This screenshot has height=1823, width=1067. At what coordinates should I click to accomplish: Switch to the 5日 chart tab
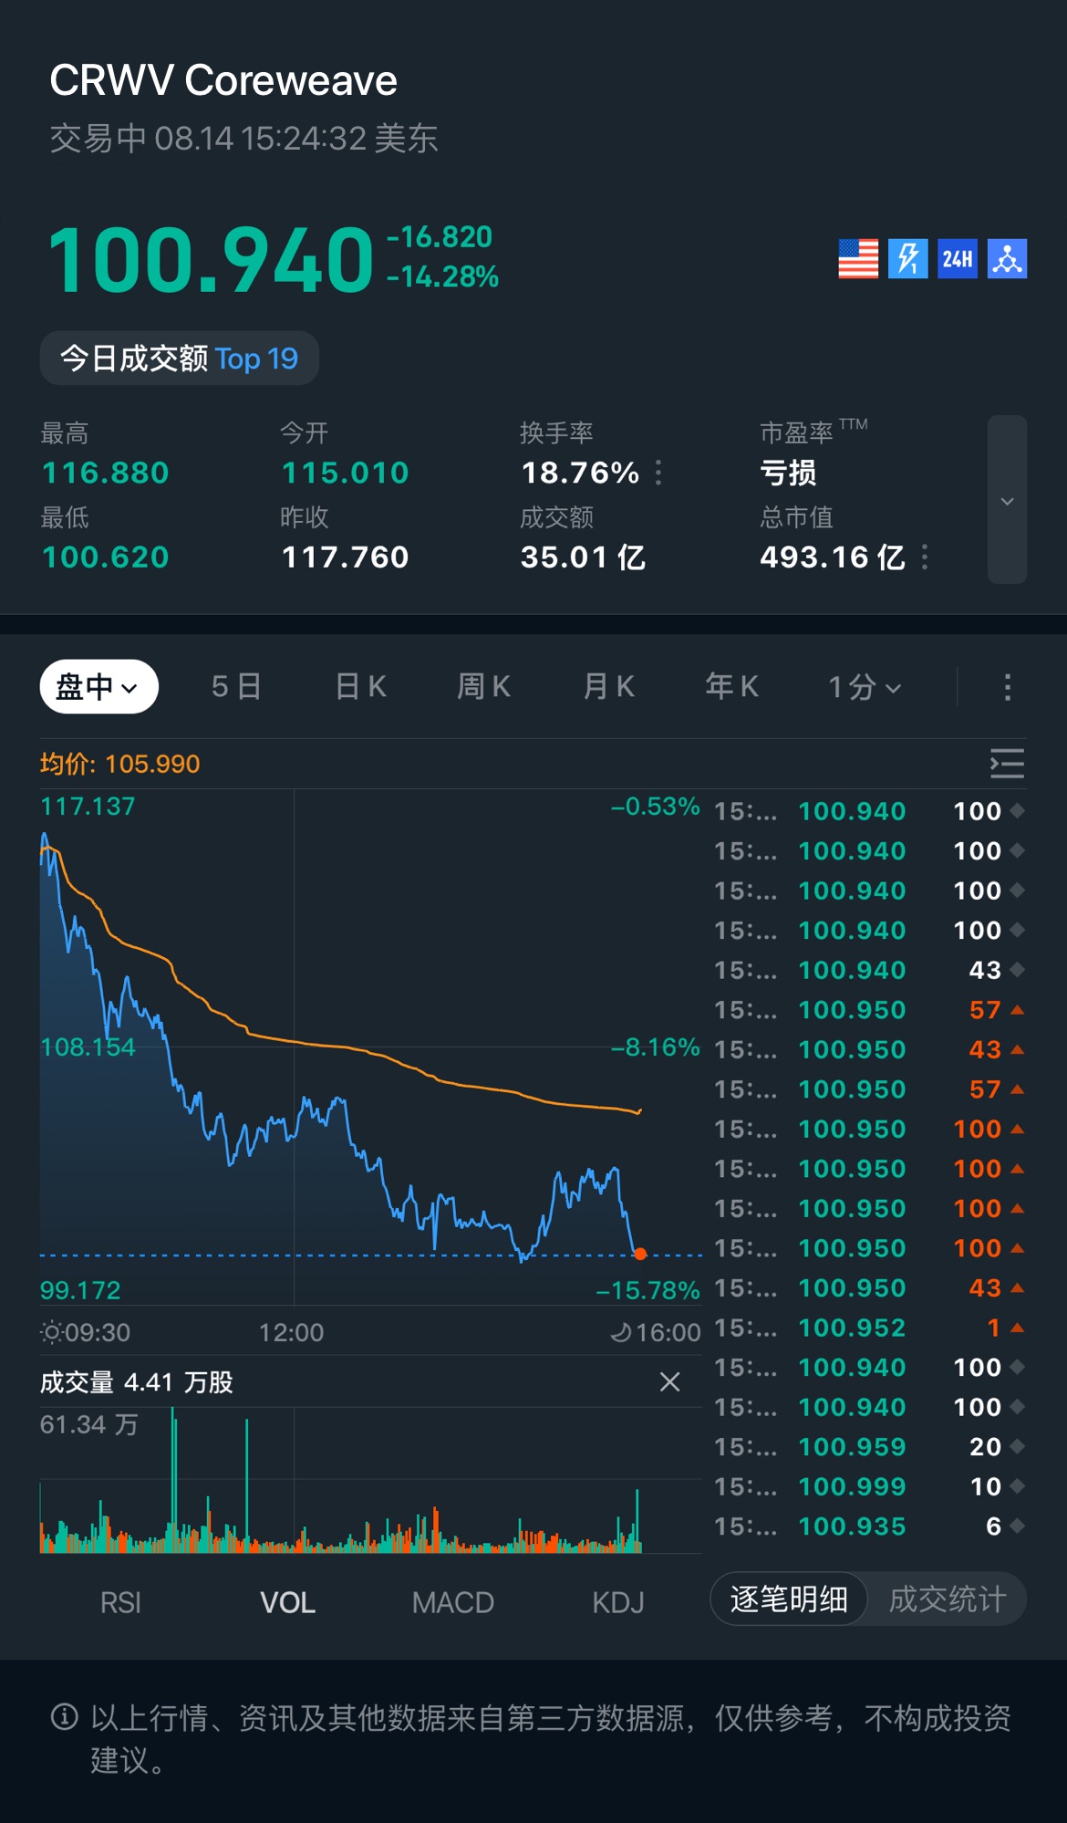tap(236, 687)
